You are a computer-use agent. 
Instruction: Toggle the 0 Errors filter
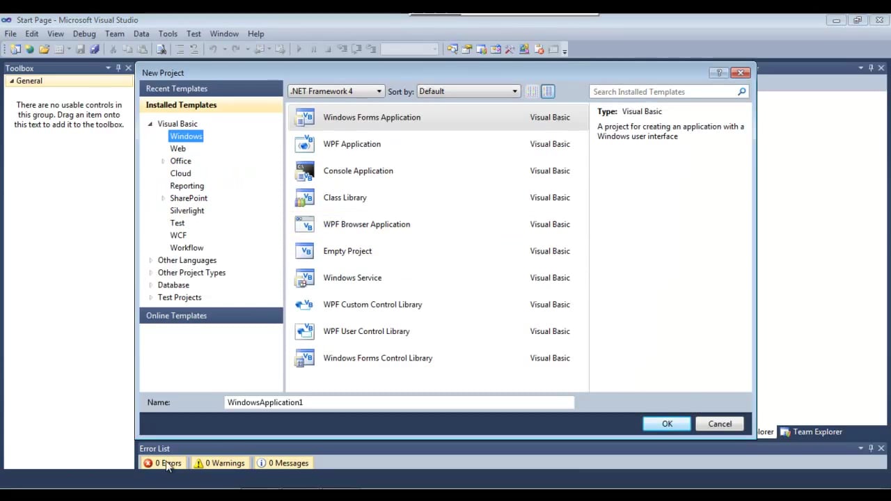point(162,463)
